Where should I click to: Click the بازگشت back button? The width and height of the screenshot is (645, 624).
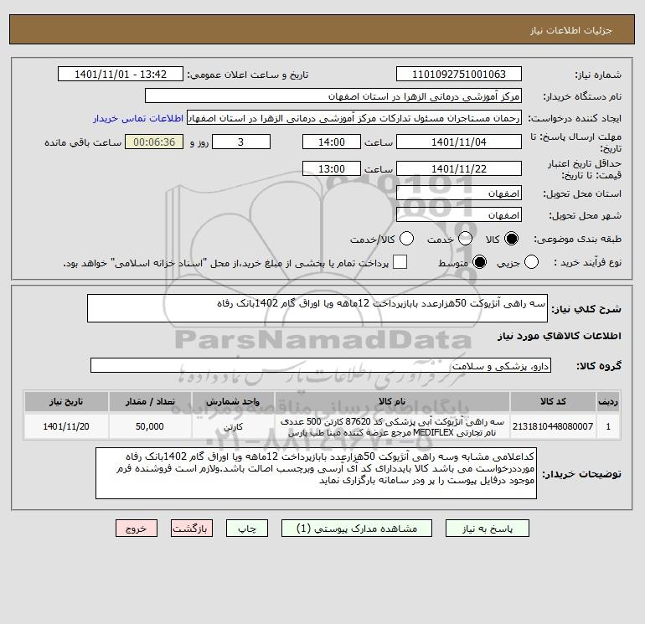click(x=192, y=529)
